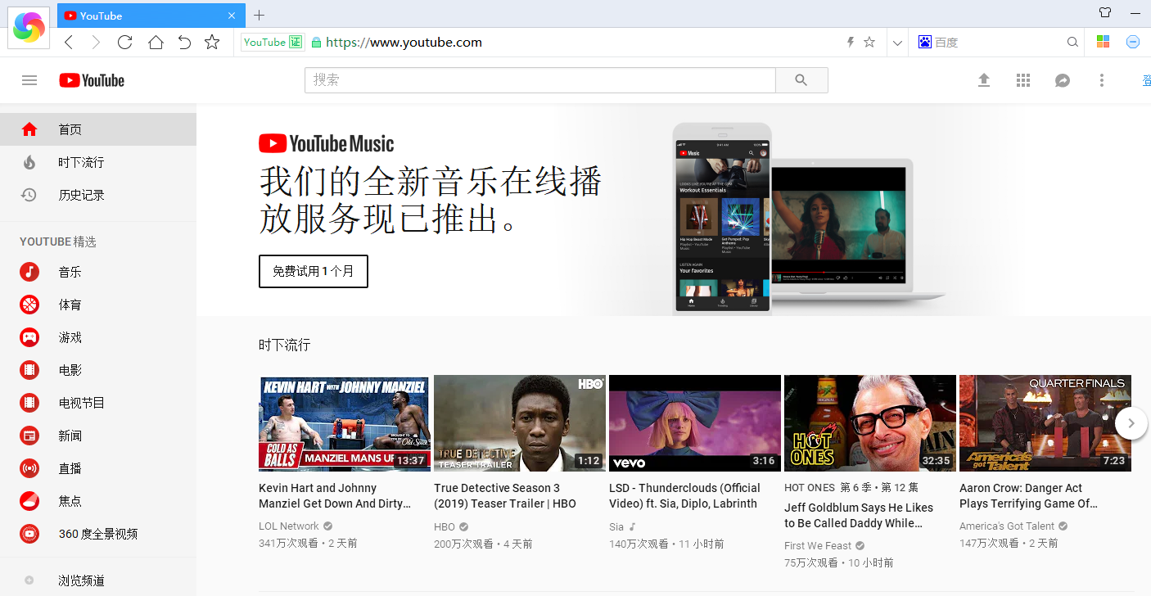Select 首页 in the sidebar

point(98,129)
